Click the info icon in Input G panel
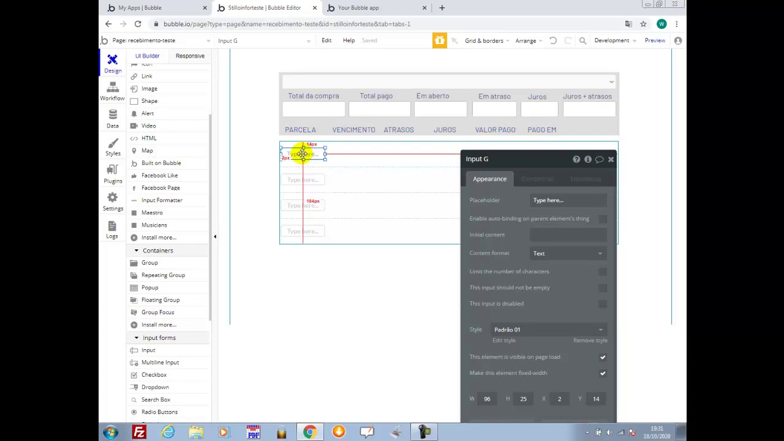This screenshot has width=784, height=441. pyautogui.click(x=588, y=159)
